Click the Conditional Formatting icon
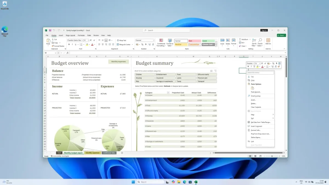Image resolution: width=329 pixels, height=185 pixels. click(x=161, y=41)
